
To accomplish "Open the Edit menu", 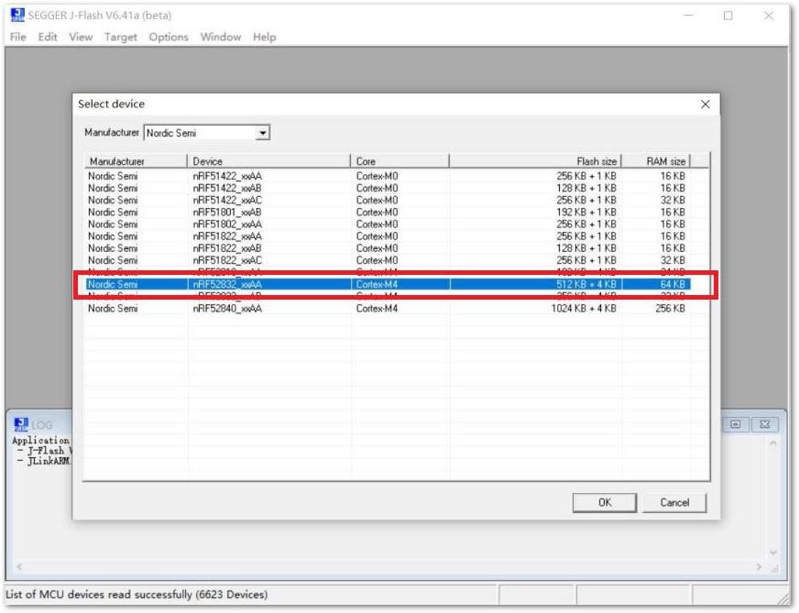I will (48, 38).
